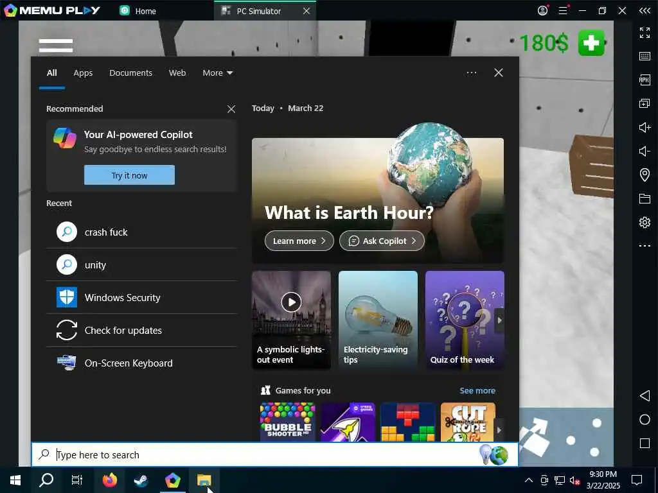Open the game hamburger menu icon
This screenshot has height=493, width=658.
tap(56, 46)
